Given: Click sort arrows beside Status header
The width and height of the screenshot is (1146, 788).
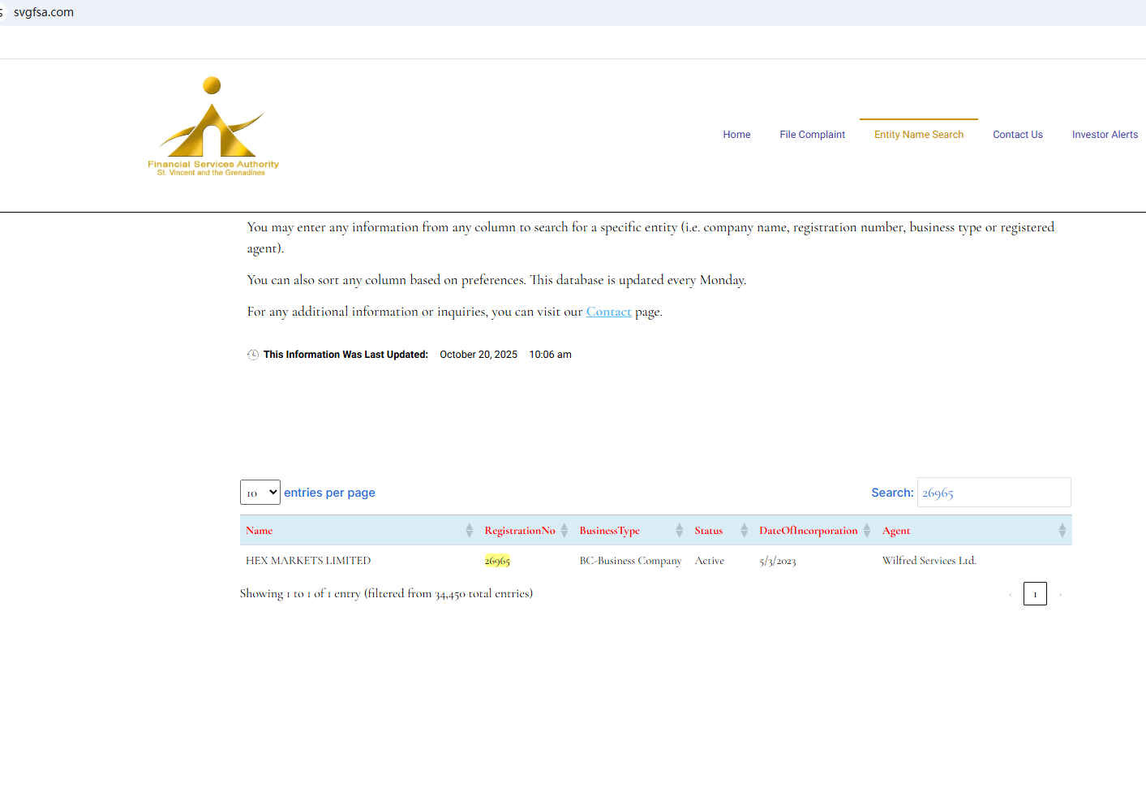Looking at the screenshot, I should click(744, 531).
